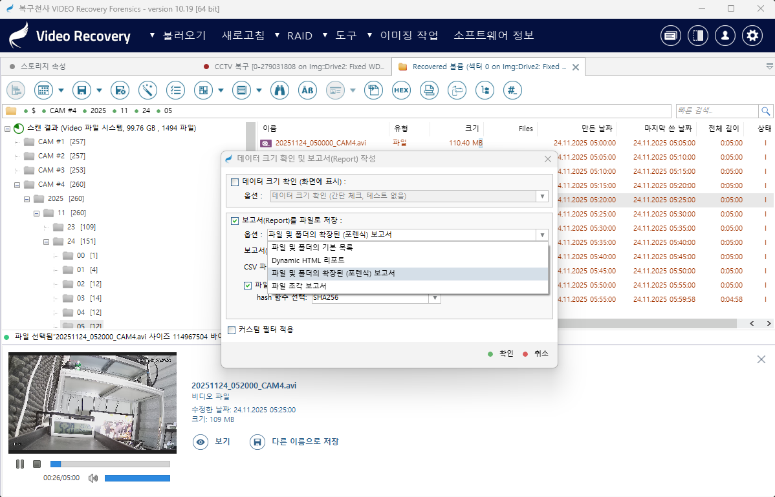Open the 이미징 작업 menu

pyautogui.click(x=409, y=36)
